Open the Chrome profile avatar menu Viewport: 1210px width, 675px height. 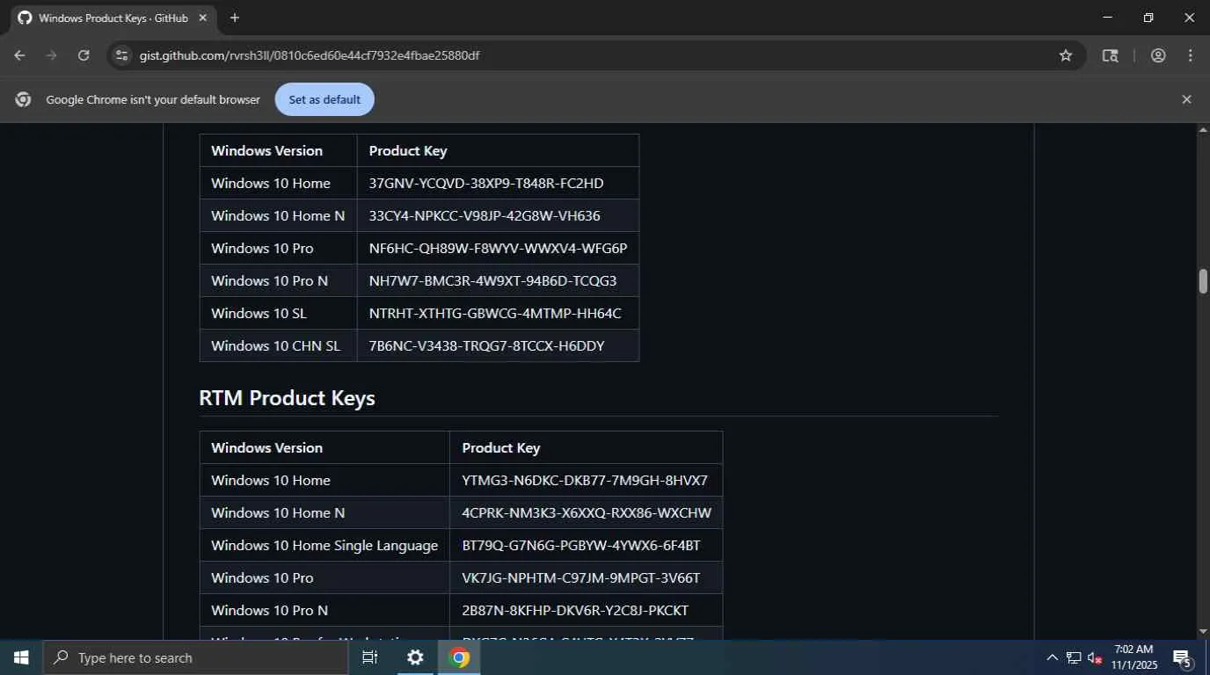click(x=1158, y=55)
